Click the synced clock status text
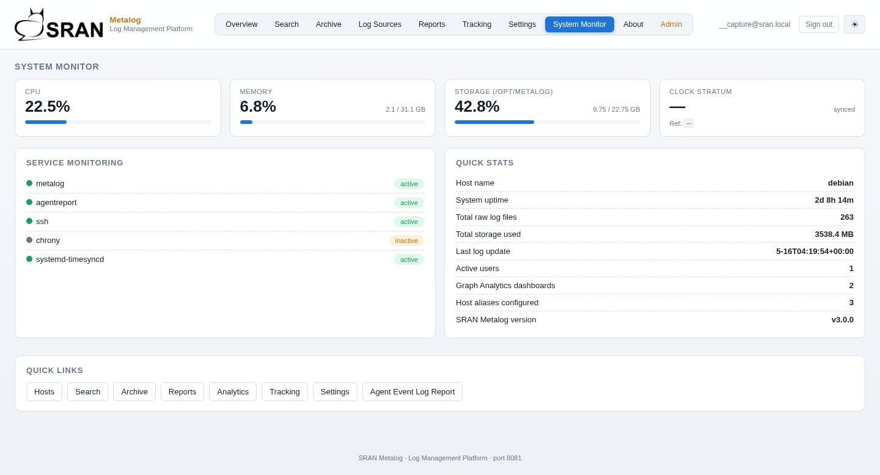This screenshot has height=475, width=880. coord(844,109)
